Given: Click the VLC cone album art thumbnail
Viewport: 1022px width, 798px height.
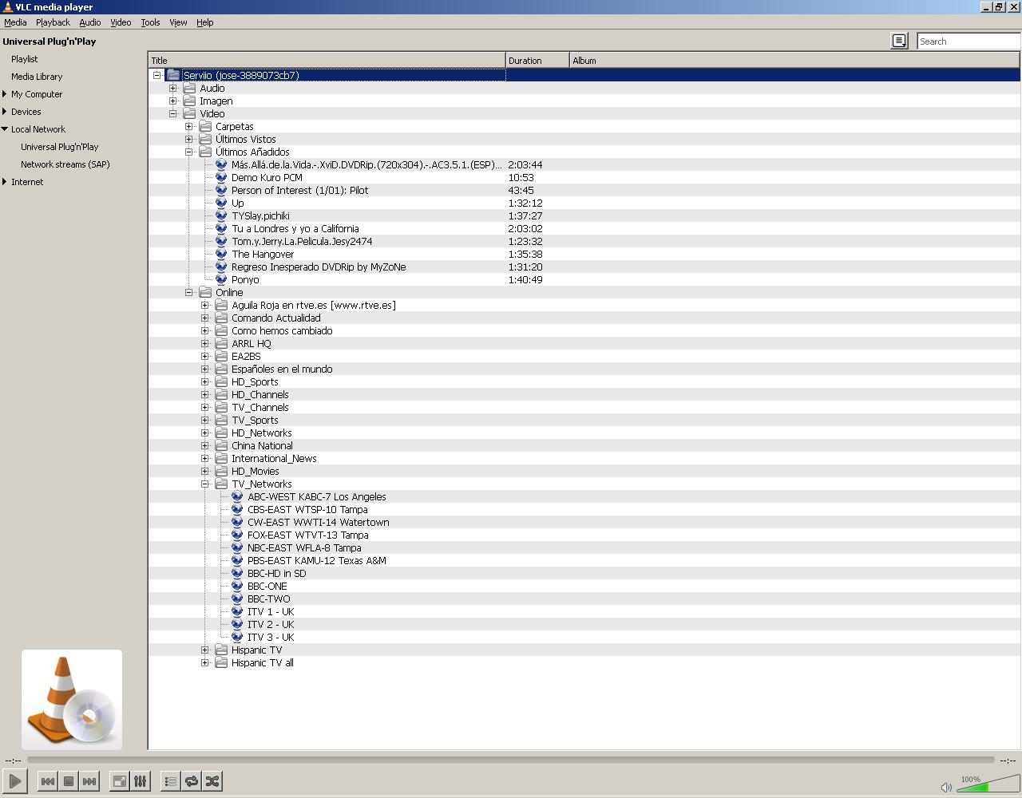Looking at the screenshot, I should [x=72, y=700].
